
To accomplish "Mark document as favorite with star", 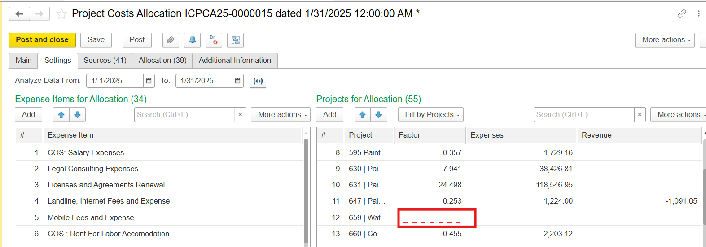I will (x=61, y=14).
